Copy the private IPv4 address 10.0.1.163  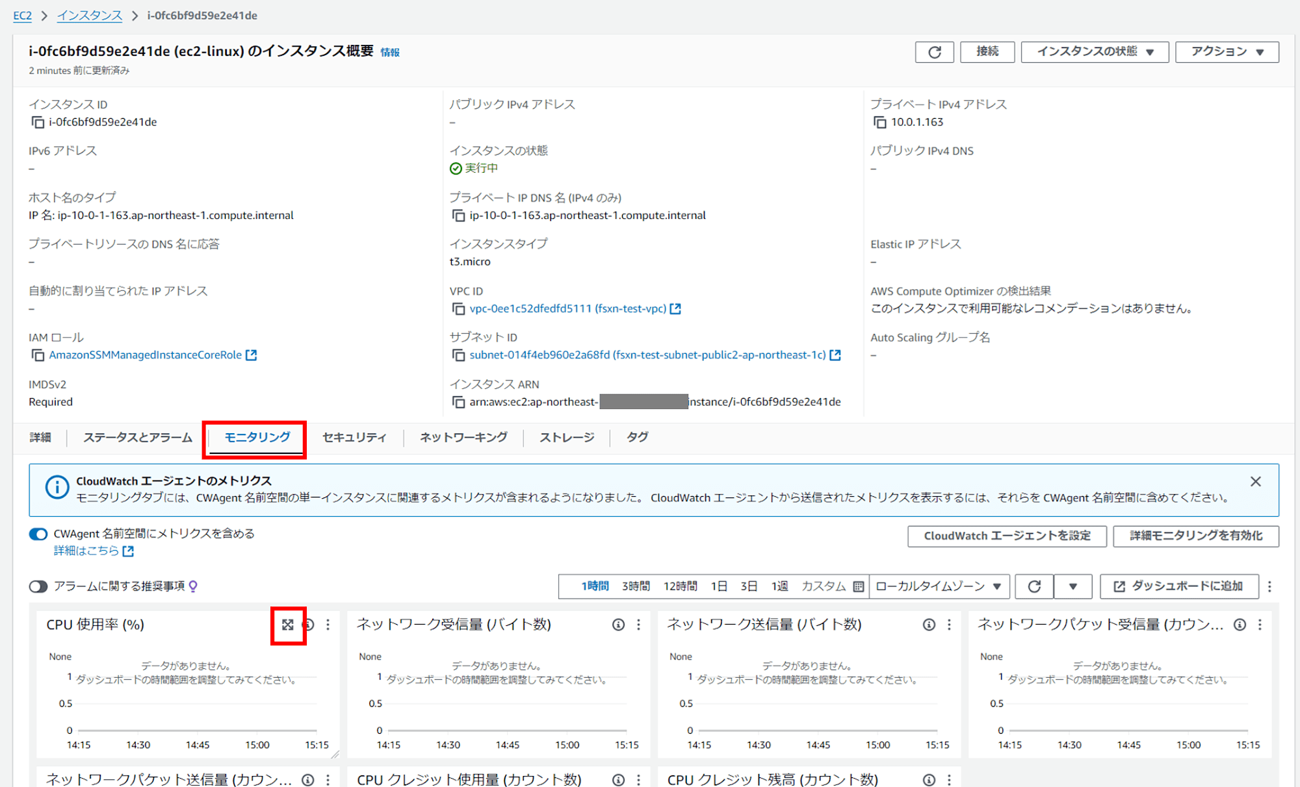click(x=879, y=122)
